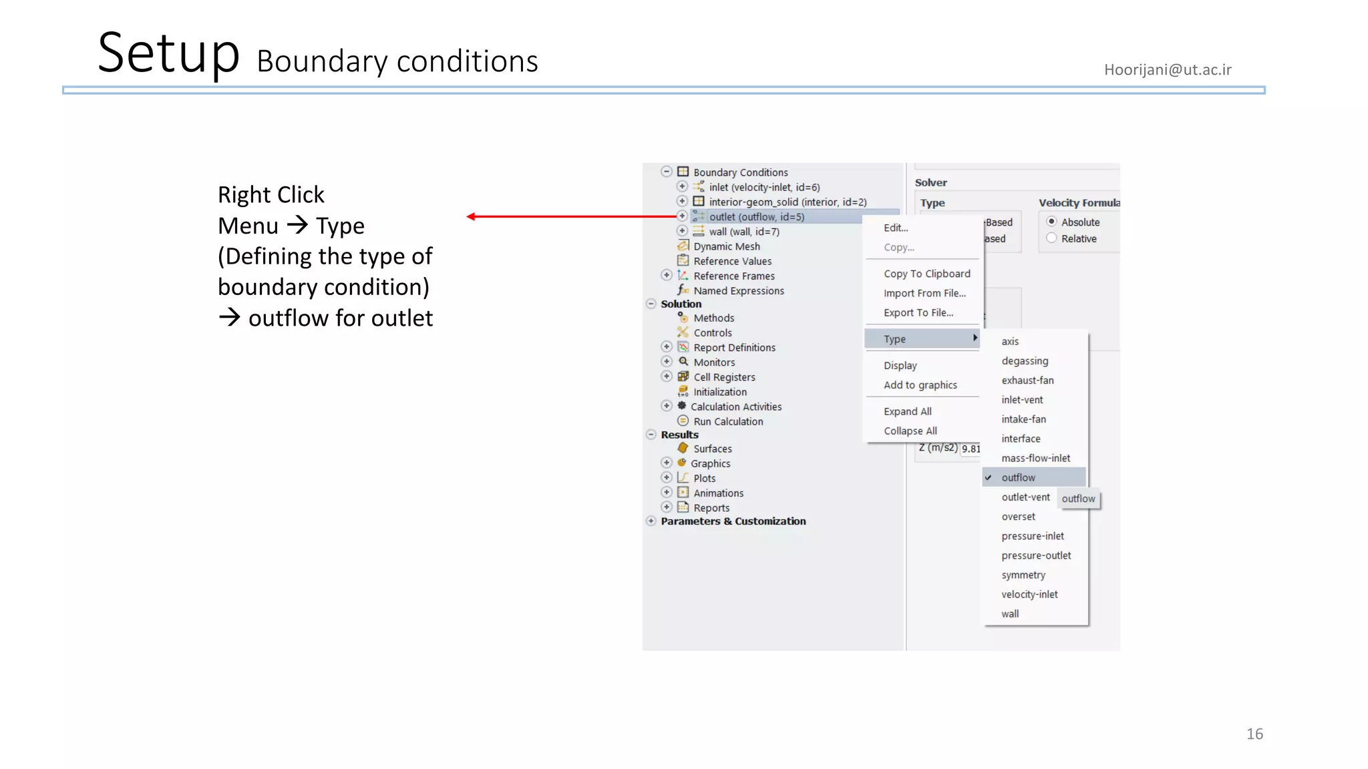Click Edit... in the context menu
Viewport: 1368px width, 769px height.
[896, 228]
